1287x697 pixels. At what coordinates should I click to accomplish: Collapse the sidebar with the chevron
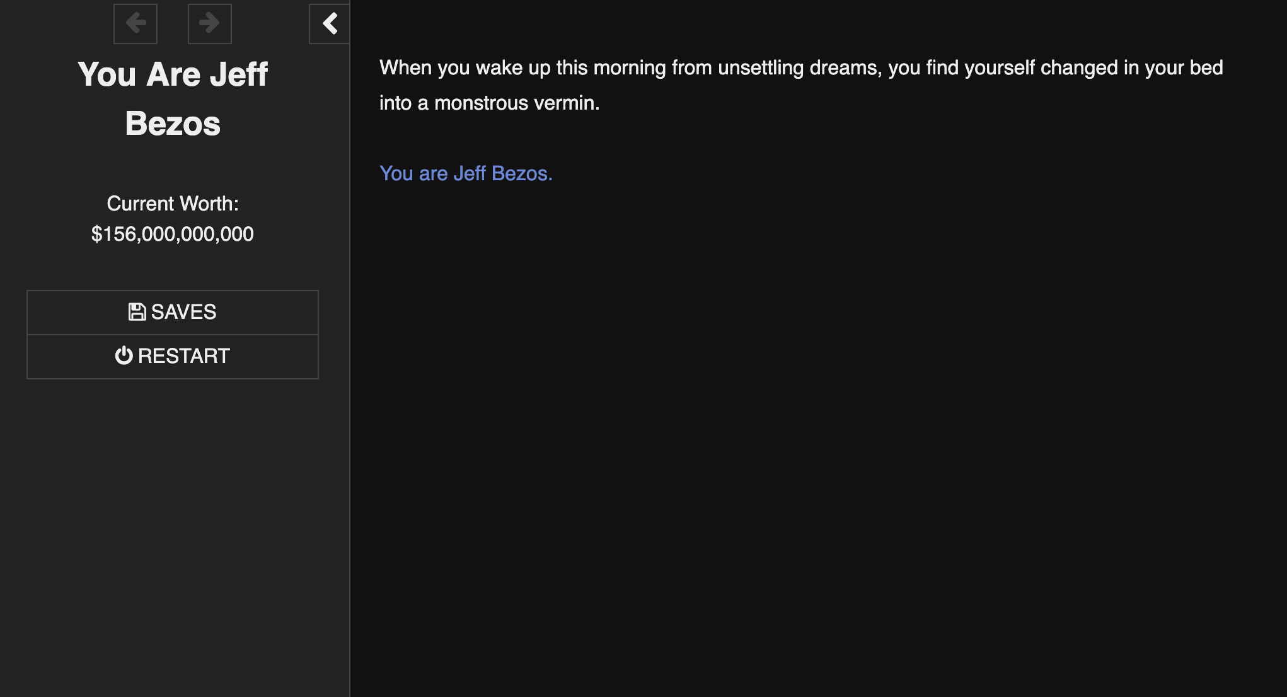tap(330, 24)
